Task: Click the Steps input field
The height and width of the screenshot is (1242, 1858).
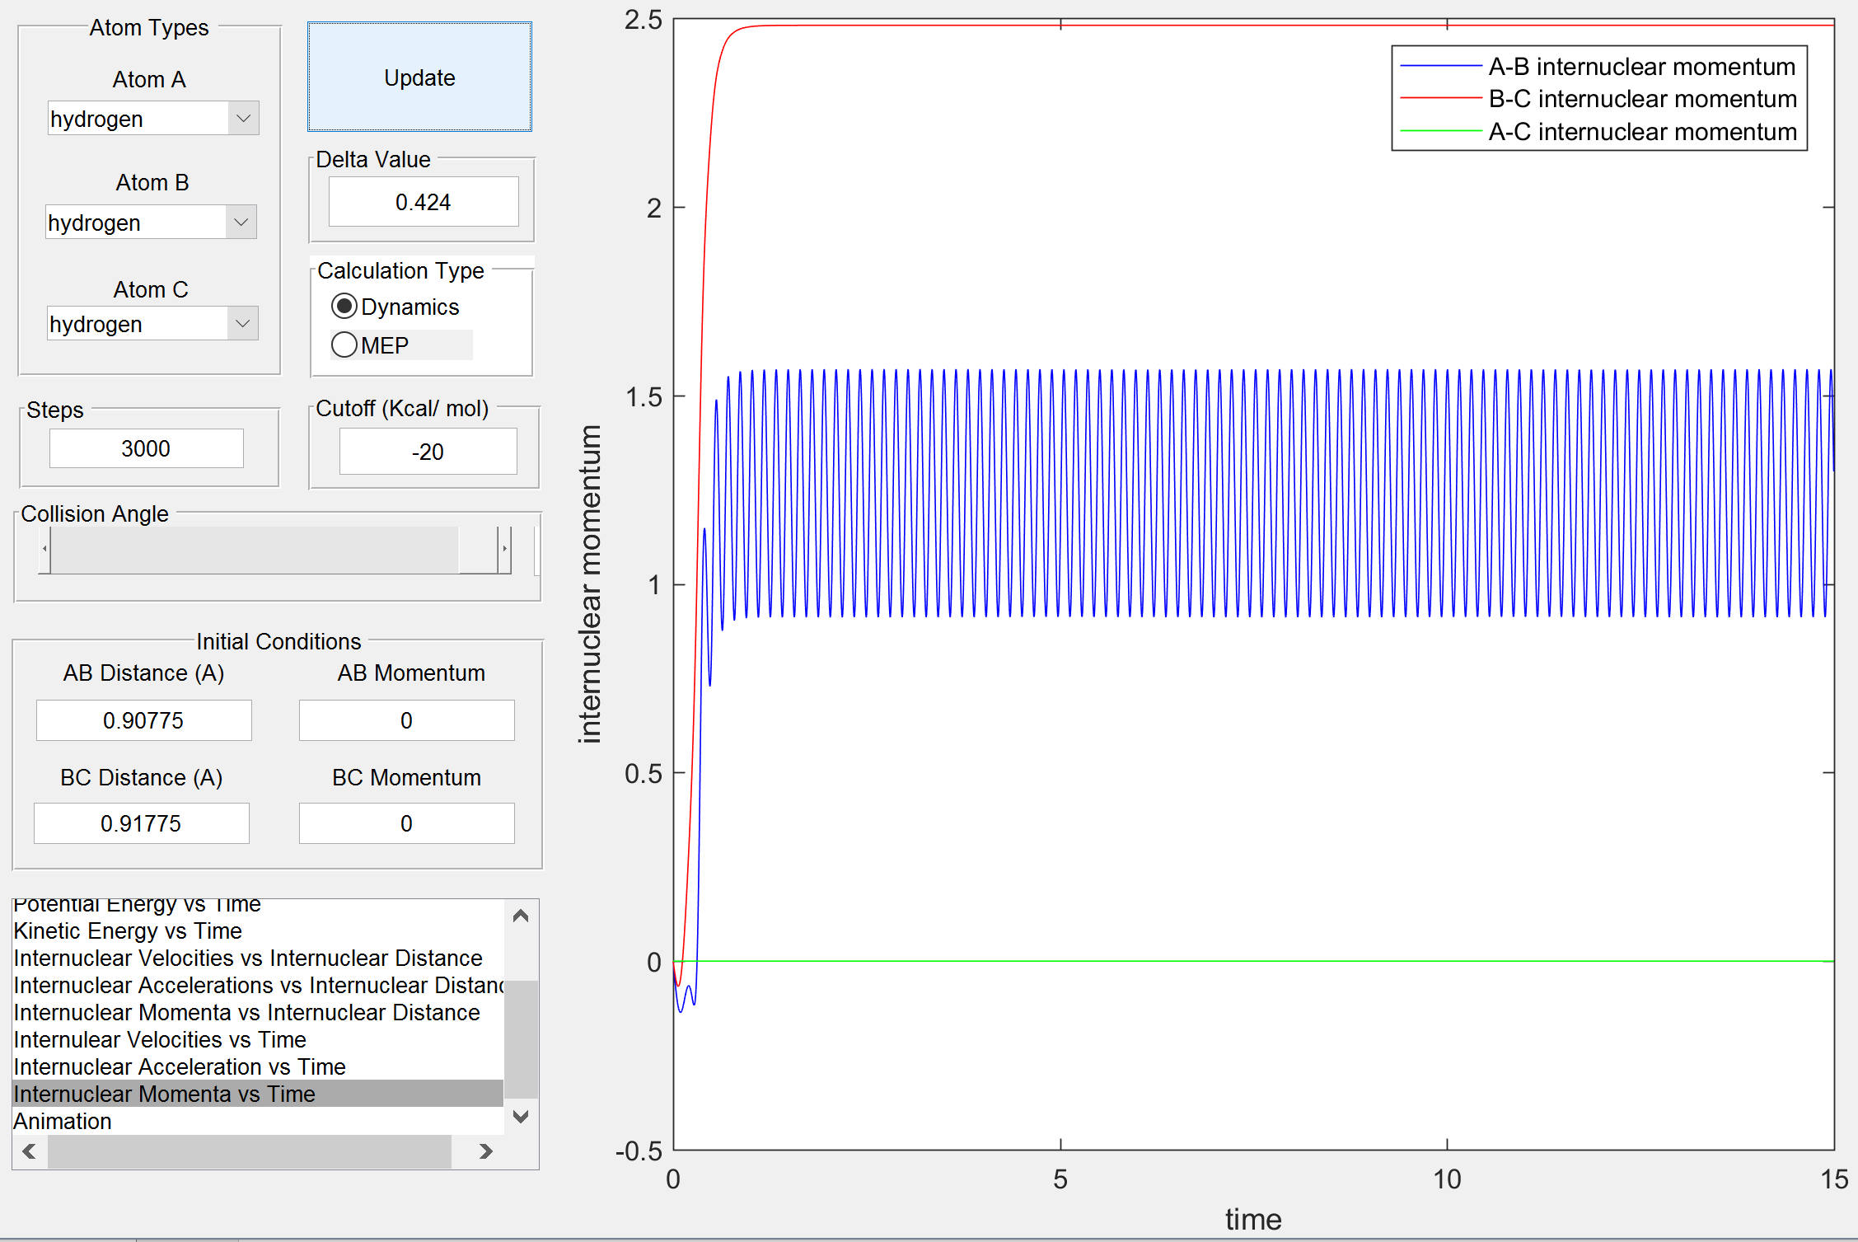Action: click(147, 448)
